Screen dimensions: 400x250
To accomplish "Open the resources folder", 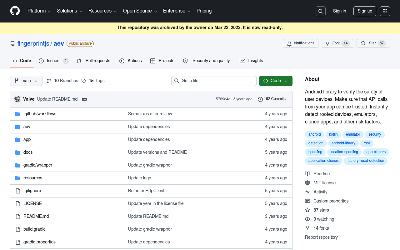I will 33,178.
